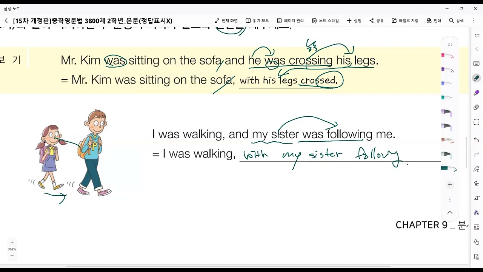Click 파일로 저장 save as file
Screen dimensions: 483x272
tap(405, 21)
